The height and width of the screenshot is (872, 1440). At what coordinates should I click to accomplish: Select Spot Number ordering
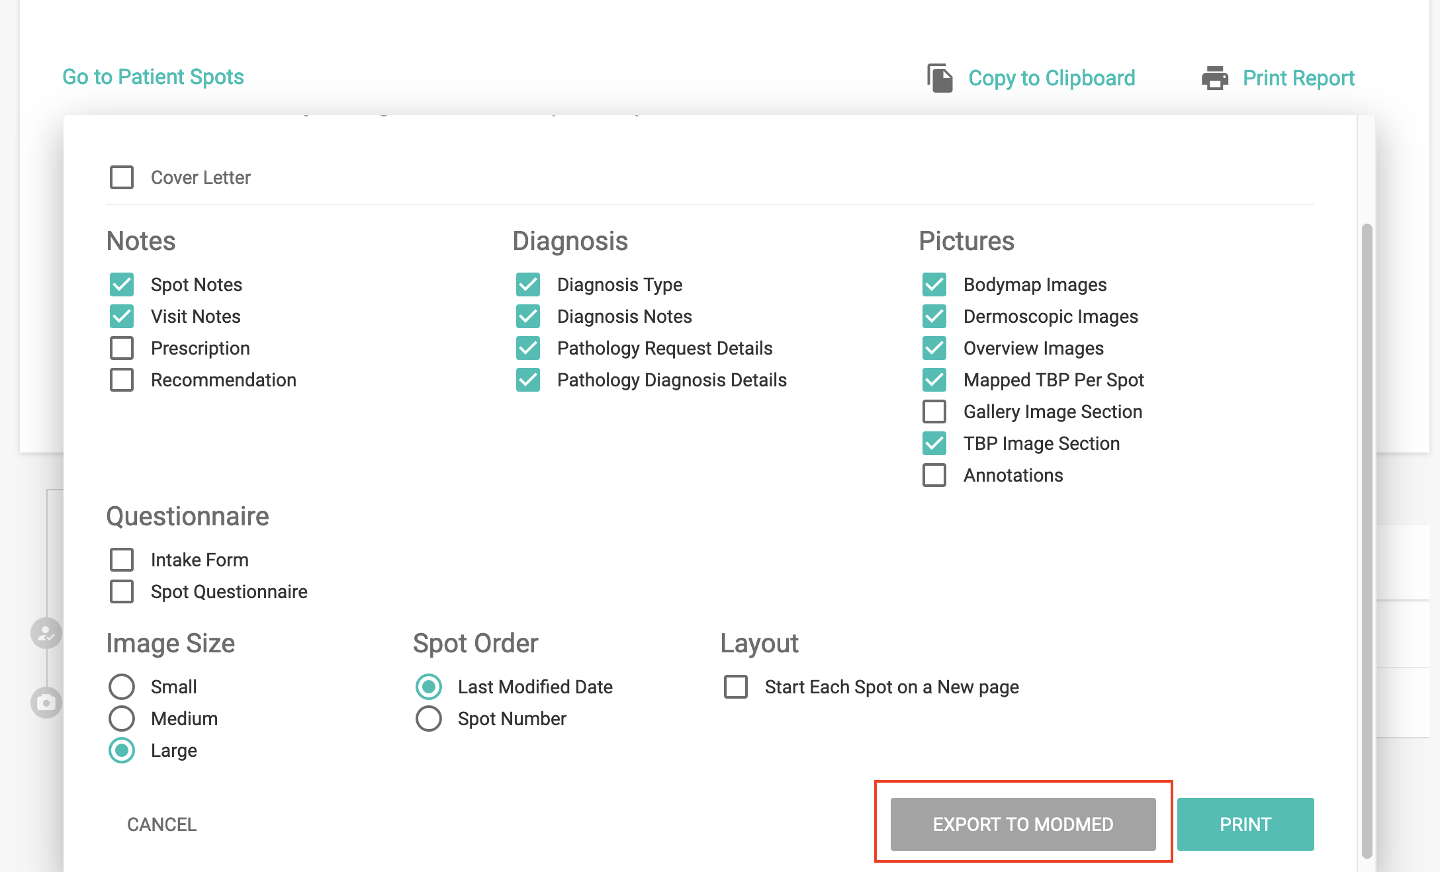point(429,719)
